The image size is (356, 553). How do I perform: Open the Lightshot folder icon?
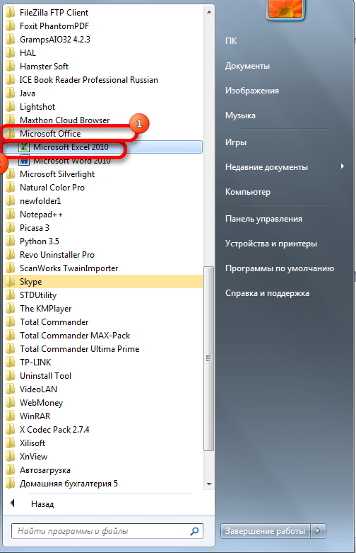pyautogui.click(x=11, y=107)
